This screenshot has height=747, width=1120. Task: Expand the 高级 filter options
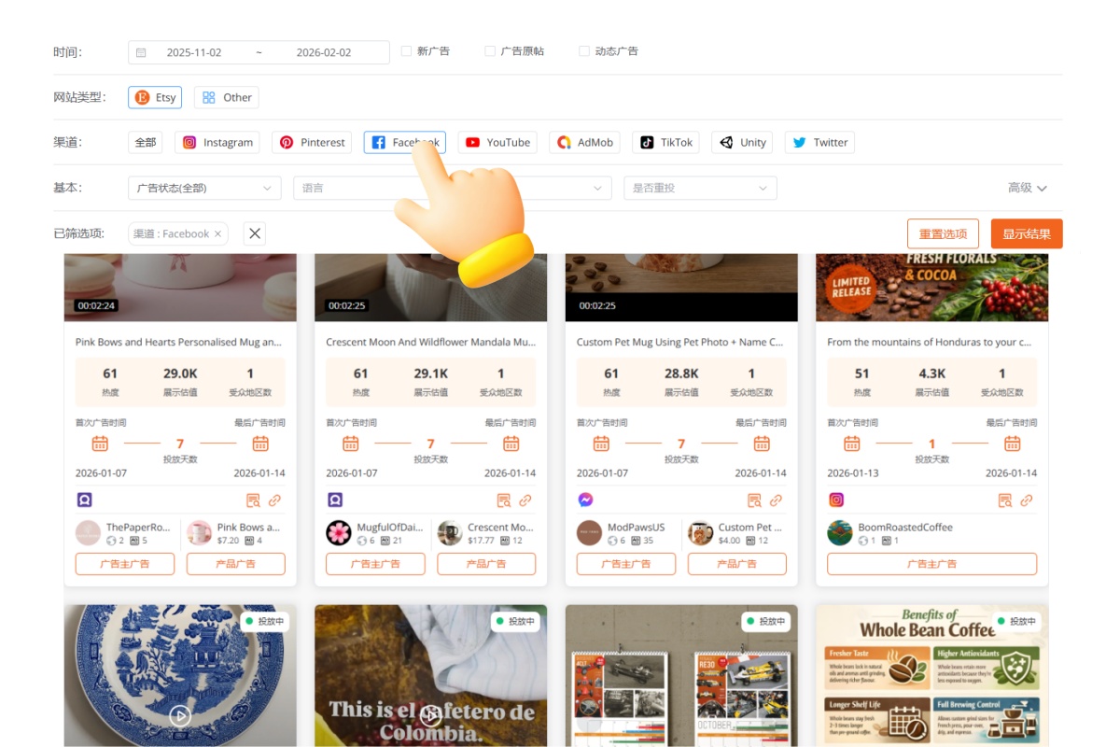coord(1027,188)
